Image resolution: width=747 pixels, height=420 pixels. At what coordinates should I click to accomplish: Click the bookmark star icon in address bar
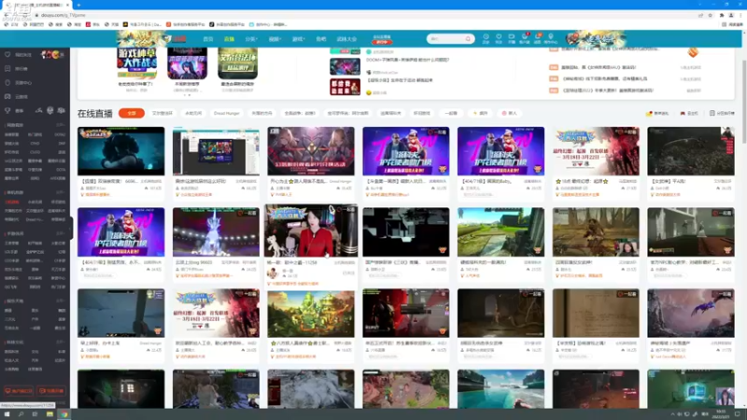click(710, 15)
